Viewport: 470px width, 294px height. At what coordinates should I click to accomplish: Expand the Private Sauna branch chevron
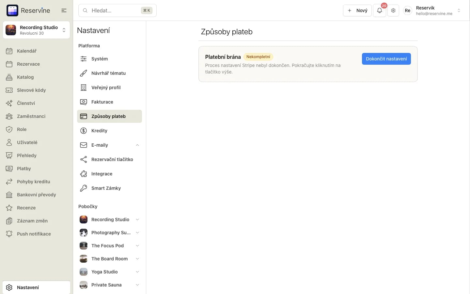(137, 285)
